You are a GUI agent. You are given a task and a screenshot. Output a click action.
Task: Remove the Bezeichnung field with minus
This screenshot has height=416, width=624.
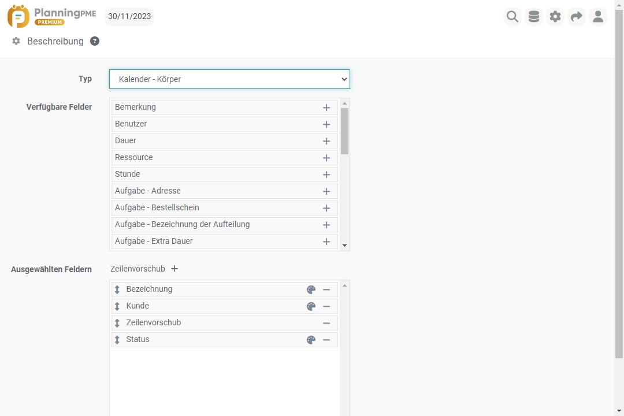point(326,289)
